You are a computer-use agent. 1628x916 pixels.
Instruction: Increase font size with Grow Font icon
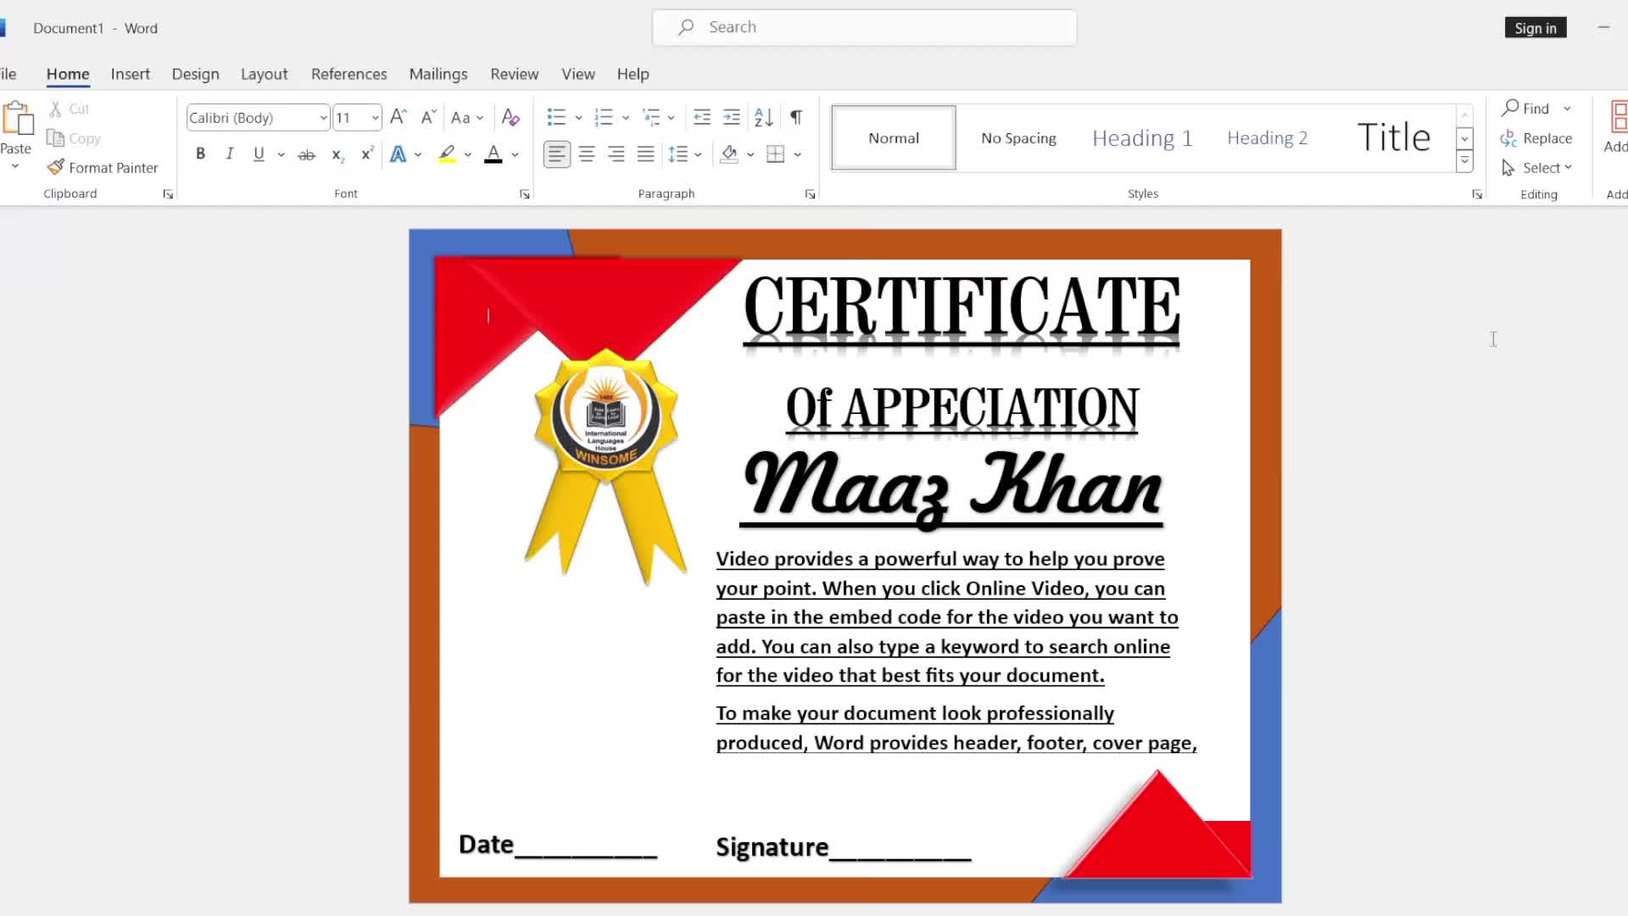[x=399, y=117]
